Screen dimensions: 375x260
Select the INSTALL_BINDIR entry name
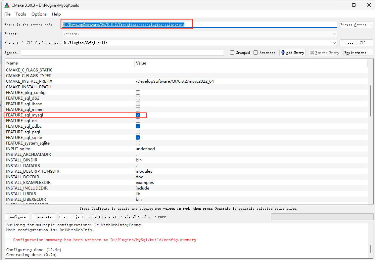point(22,160)
